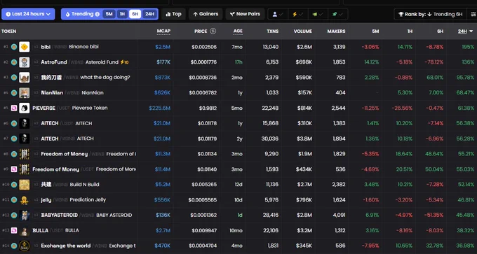
Task: Open the PIEVERSE Pieverse Token pair
Action: coord(238,108)
